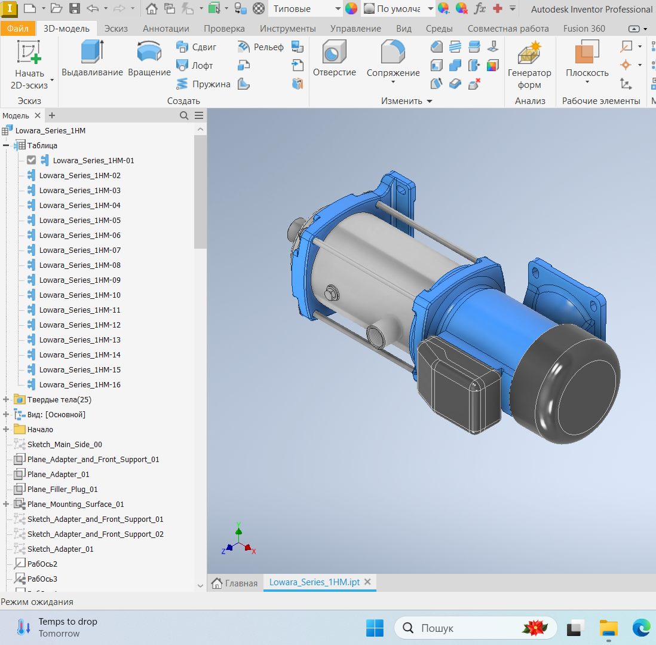Open the Среды ribbon tab

point(439,29)
